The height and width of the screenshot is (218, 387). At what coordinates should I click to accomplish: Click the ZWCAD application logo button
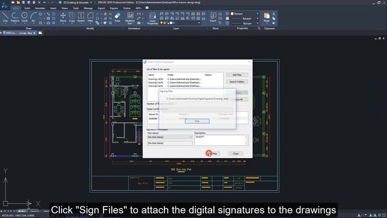(x=4, y=5)
